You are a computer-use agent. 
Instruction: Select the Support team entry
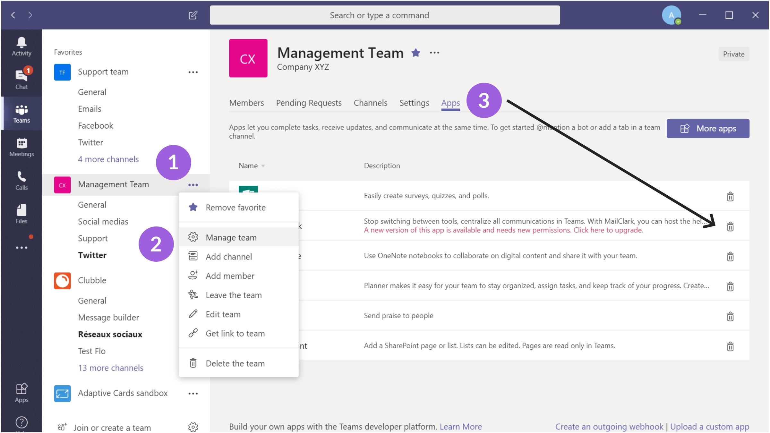pos(103,72)
